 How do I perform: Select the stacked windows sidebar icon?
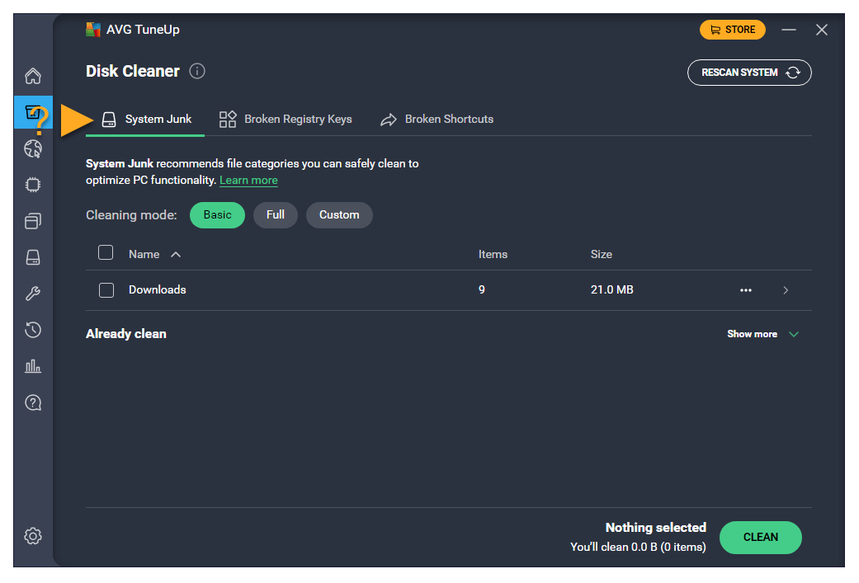[33, 221]
